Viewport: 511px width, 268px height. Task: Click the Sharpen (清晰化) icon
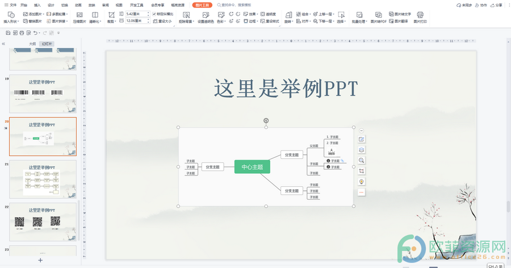tap(95, 15)
